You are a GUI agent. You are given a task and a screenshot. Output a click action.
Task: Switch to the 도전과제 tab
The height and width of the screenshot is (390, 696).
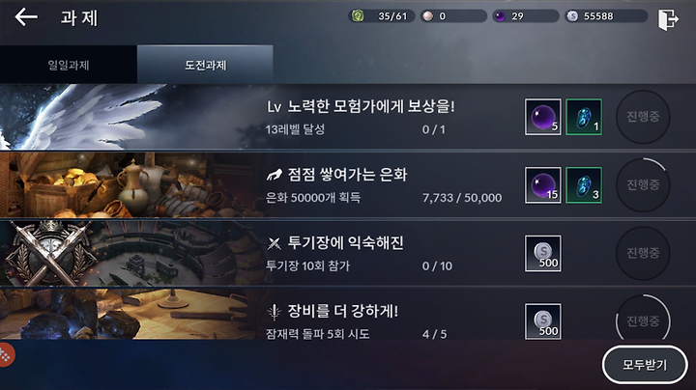pyautogui.click(x=205, y=65)
